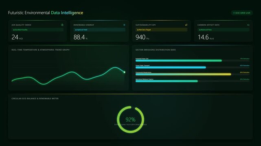Click the CARBON OFFSET RATE card title
Image resolution: width=261 pixels, height=146 pixels.
[208, 25]
